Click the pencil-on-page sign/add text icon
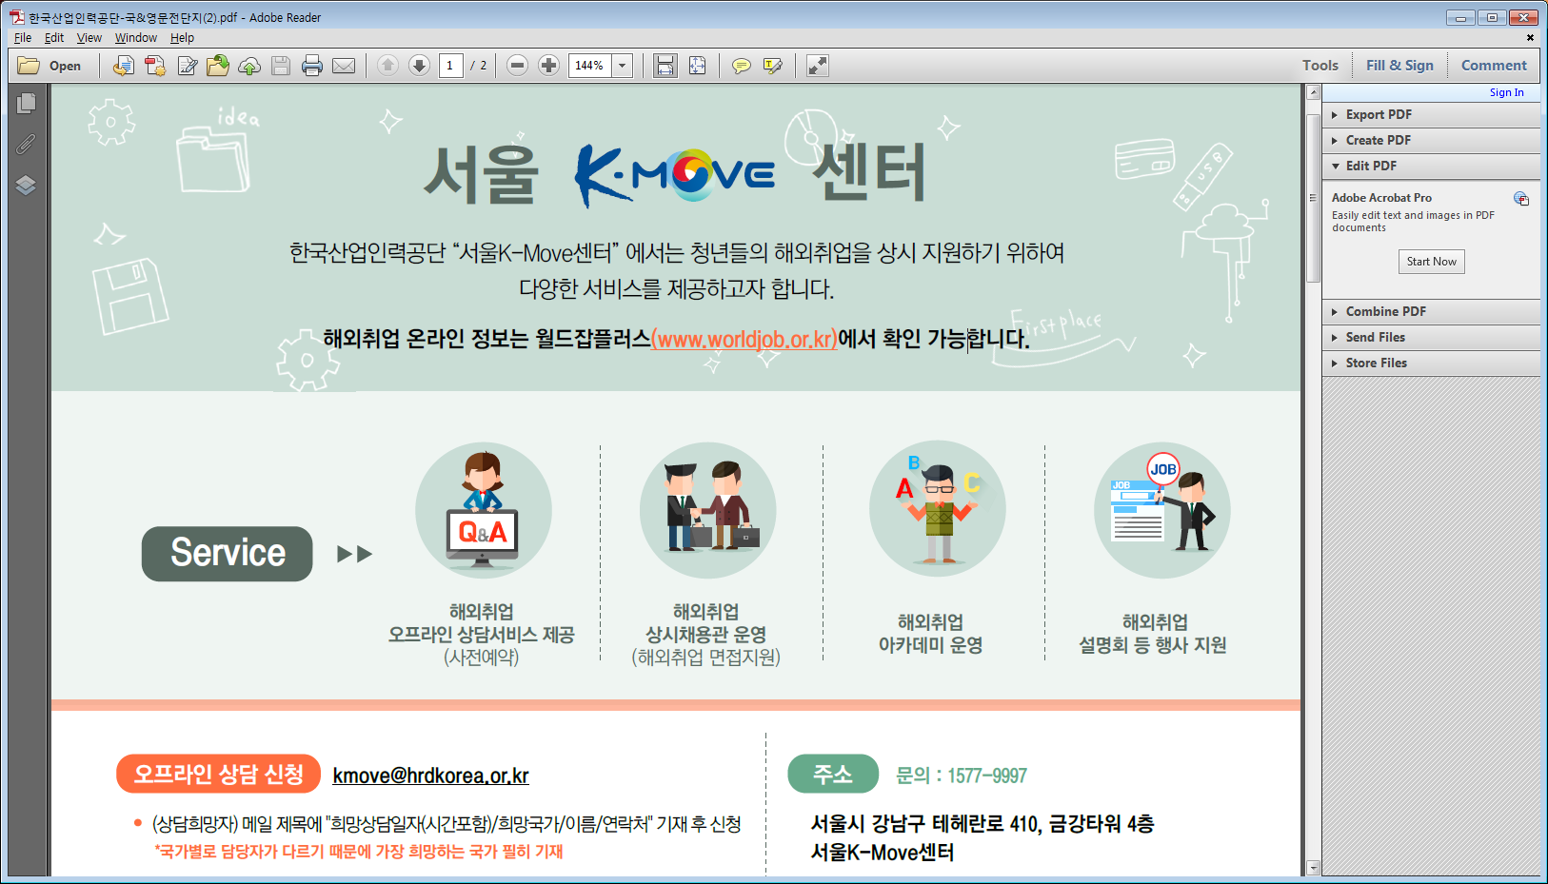 click(188, 66)
